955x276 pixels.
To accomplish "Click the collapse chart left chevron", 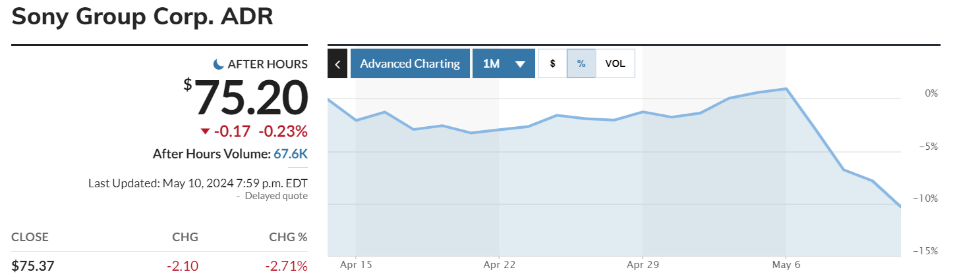I will click(337, 64).
